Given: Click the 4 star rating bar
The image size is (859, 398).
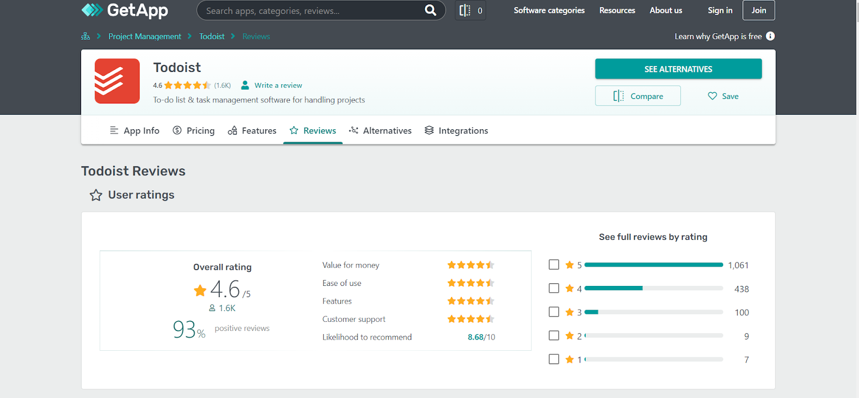Looking at the screenshot, I should pos(654,288).
